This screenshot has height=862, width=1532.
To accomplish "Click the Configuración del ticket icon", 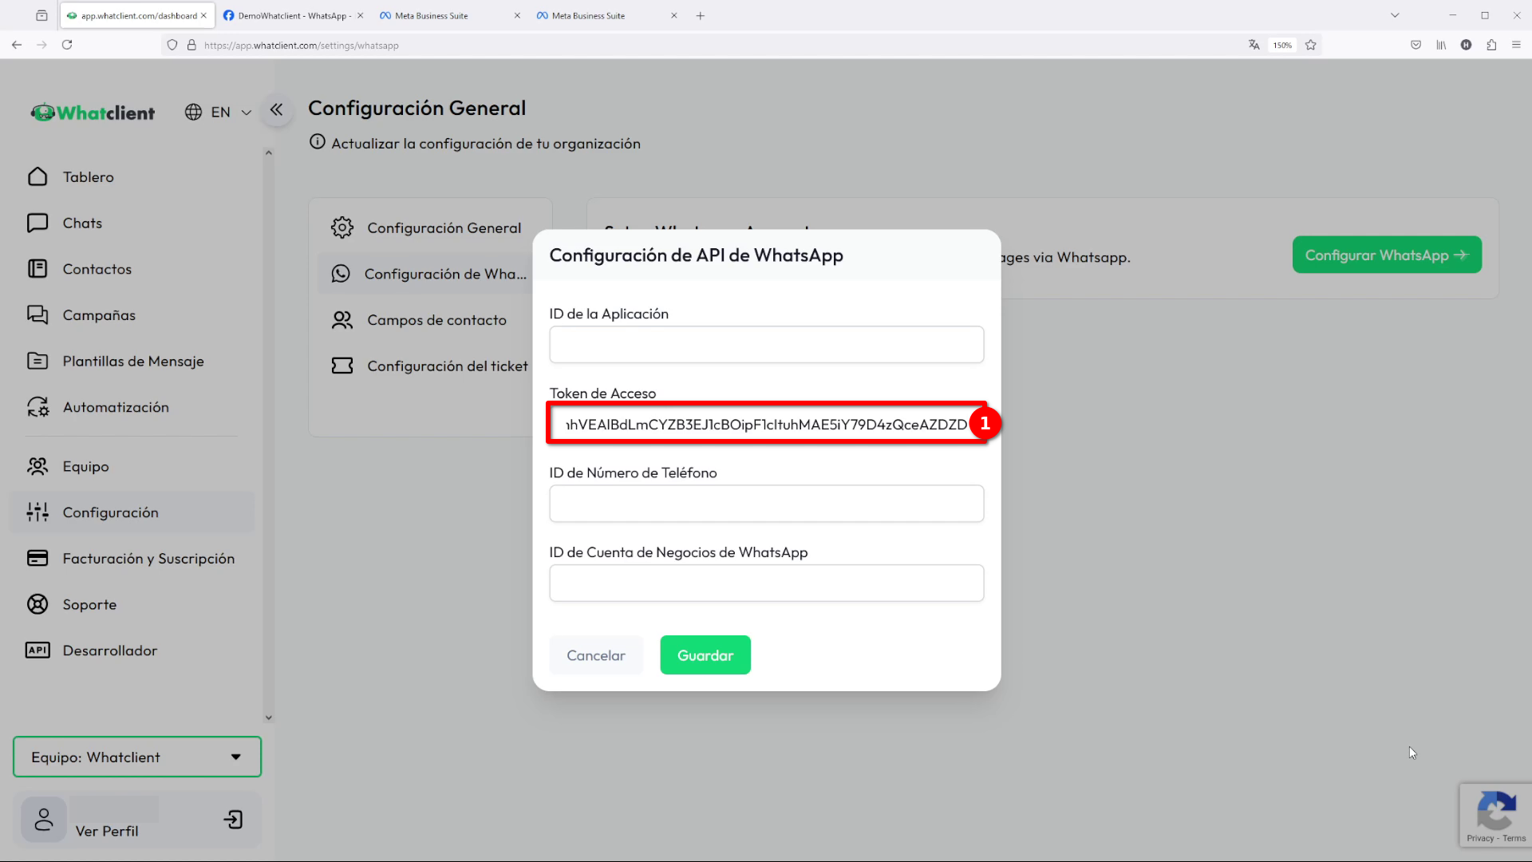I will tap(342, 366).
